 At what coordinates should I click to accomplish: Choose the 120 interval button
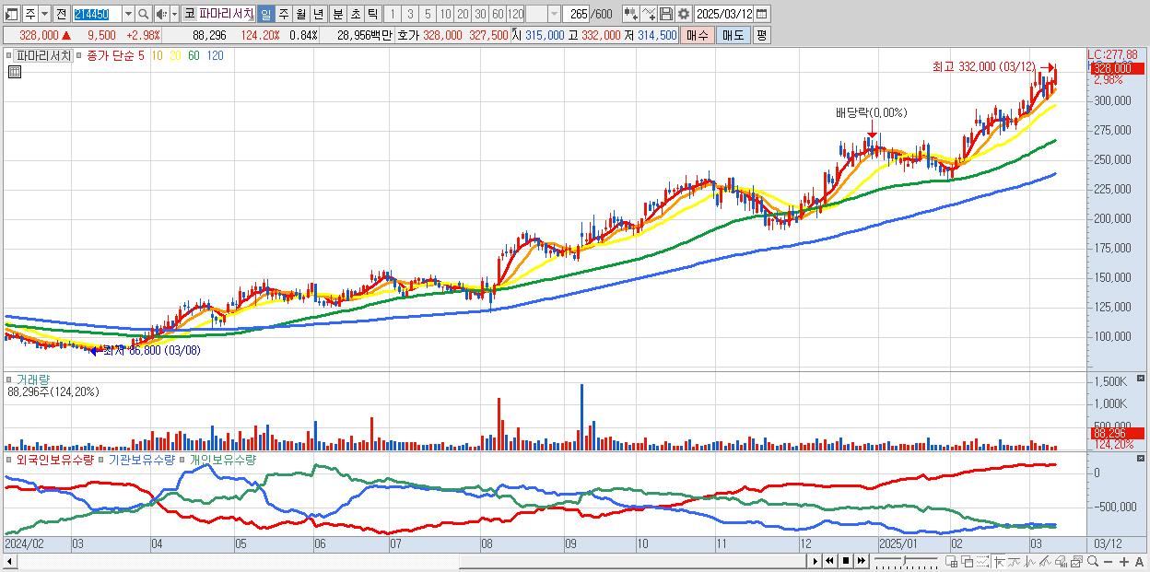tap(516, 14)
